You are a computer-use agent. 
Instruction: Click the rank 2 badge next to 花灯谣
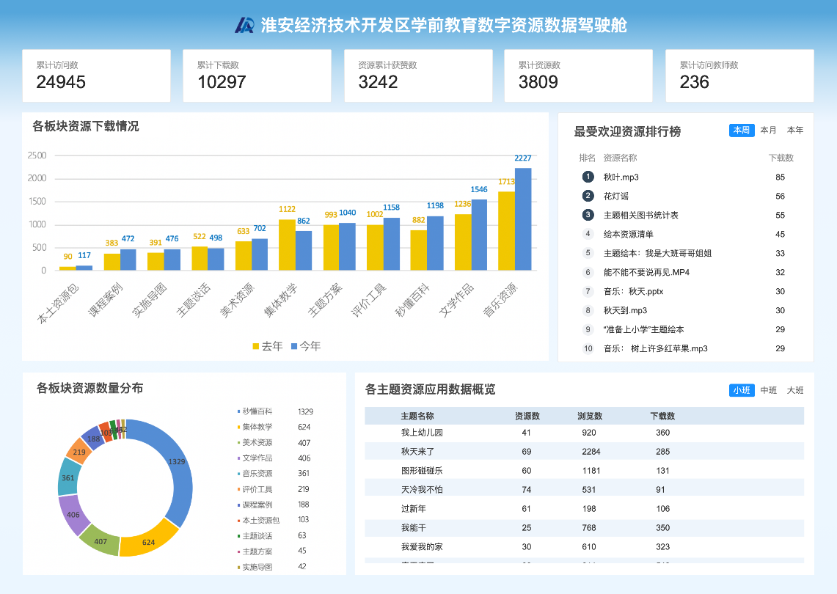click(x=588, y=196)
